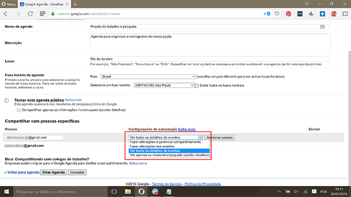Click the icon inside the agenda name field
351x197 pixels.
(322, 27)
